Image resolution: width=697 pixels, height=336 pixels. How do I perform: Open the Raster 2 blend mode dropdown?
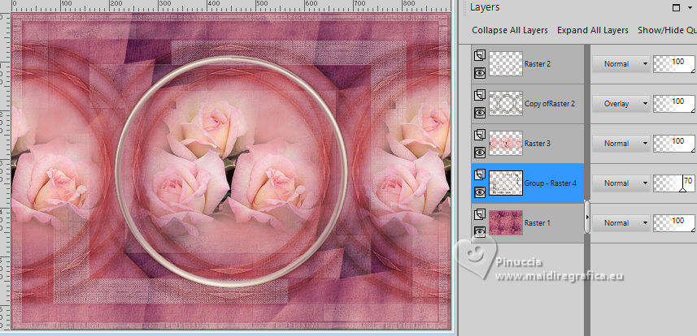(621, 64)
